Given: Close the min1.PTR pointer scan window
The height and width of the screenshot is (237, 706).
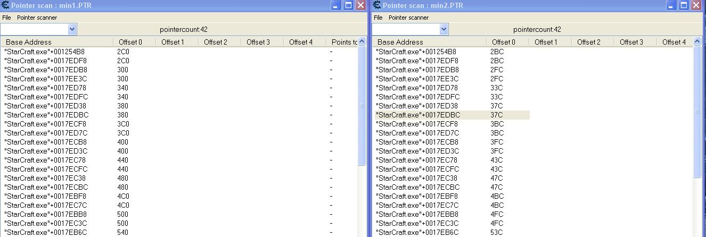Looking at the screenshot, I should (x=360, y=5).
